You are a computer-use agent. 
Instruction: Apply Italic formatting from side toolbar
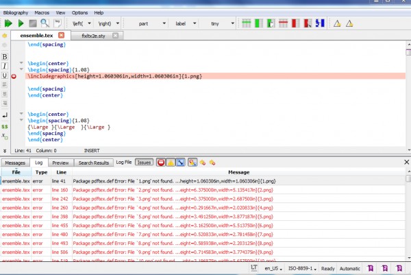(x=5, y=65)
